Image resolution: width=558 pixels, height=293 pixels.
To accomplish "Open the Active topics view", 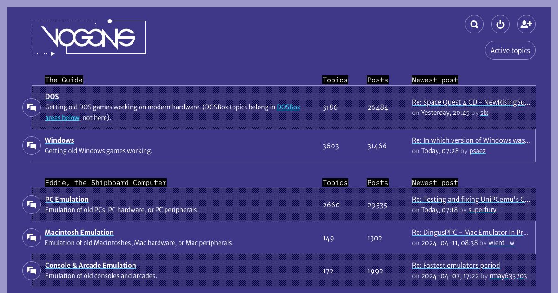I will [x=510, y=50].
